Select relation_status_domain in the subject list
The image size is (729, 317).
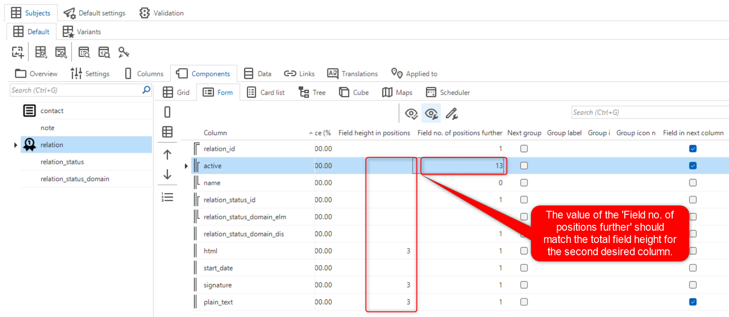coord(86,179)
